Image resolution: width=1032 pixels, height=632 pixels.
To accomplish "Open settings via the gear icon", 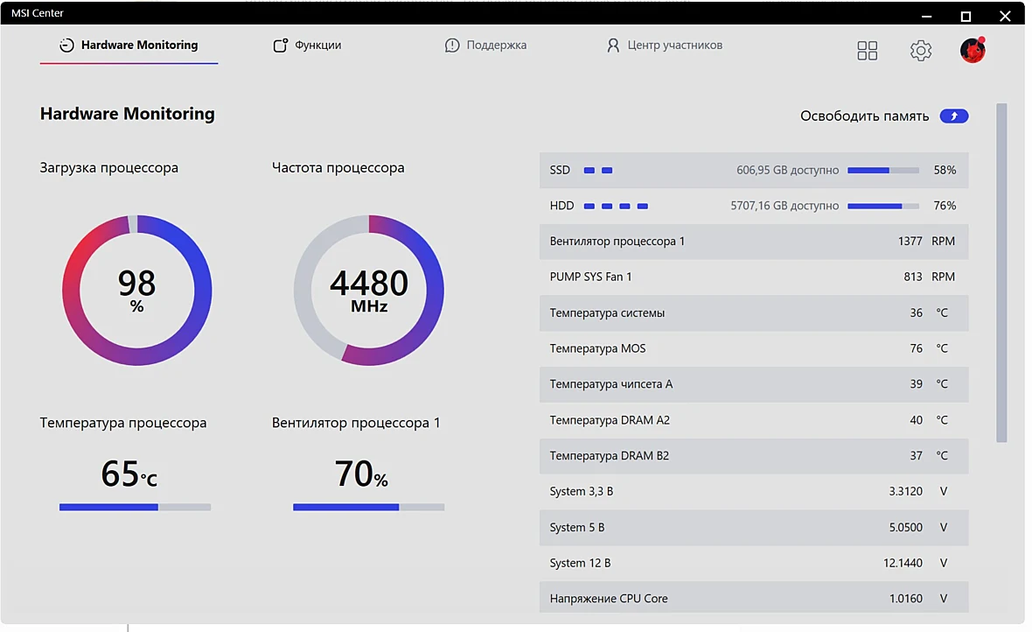I will click(920, 51).
